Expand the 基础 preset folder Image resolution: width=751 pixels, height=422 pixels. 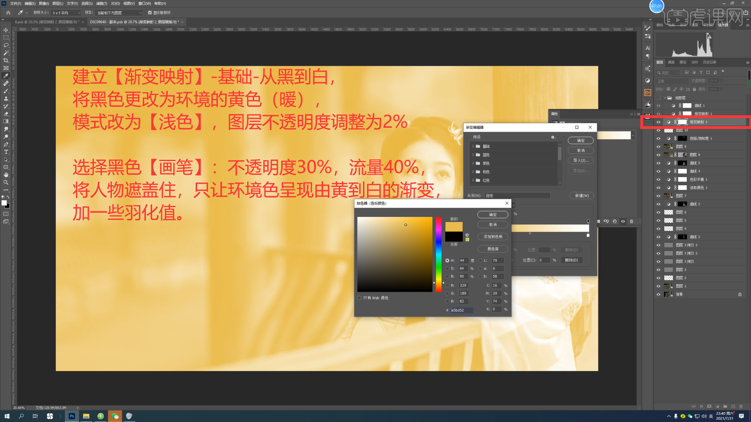[x=473, y=147]
